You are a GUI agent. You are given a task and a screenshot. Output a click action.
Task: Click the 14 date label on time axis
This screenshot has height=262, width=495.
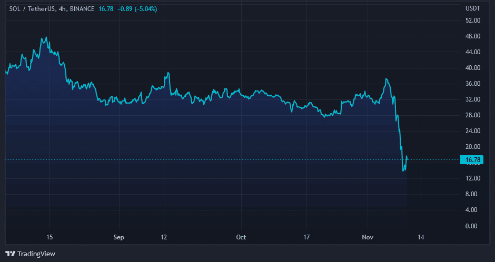pyautogui.click(x=420, y=237)
